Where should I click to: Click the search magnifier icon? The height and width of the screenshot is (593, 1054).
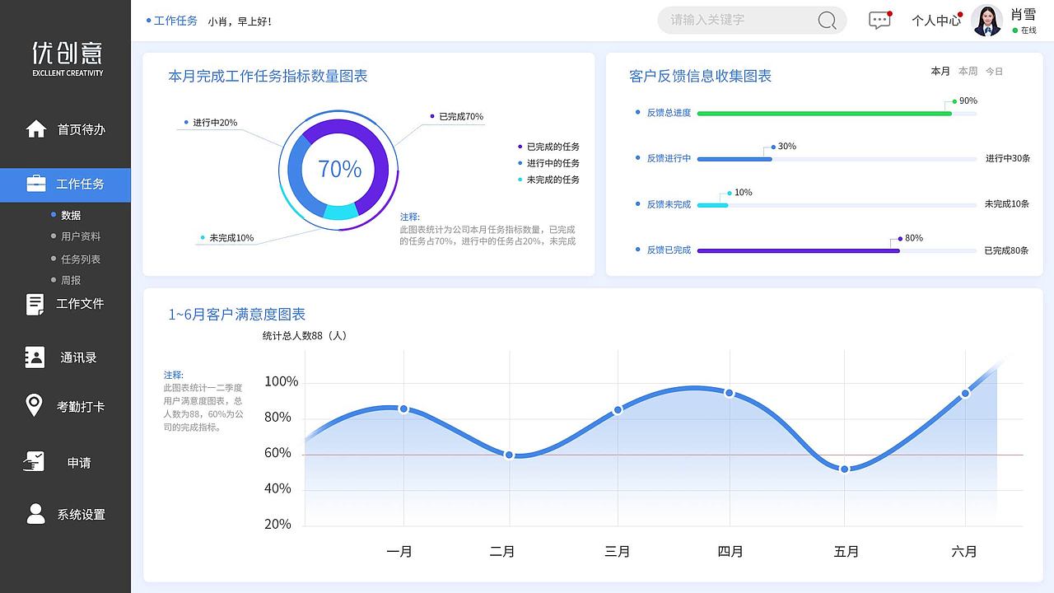coord(827,21)
